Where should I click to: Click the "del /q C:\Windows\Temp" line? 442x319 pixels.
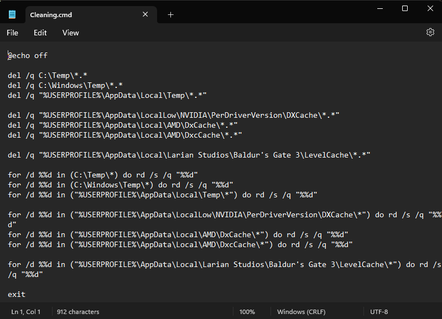coord(65,85)
